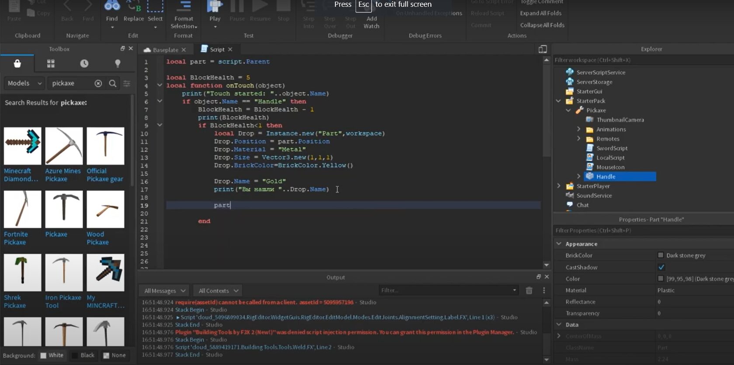Select SwordScript in Explorer

tap(612, 148)
